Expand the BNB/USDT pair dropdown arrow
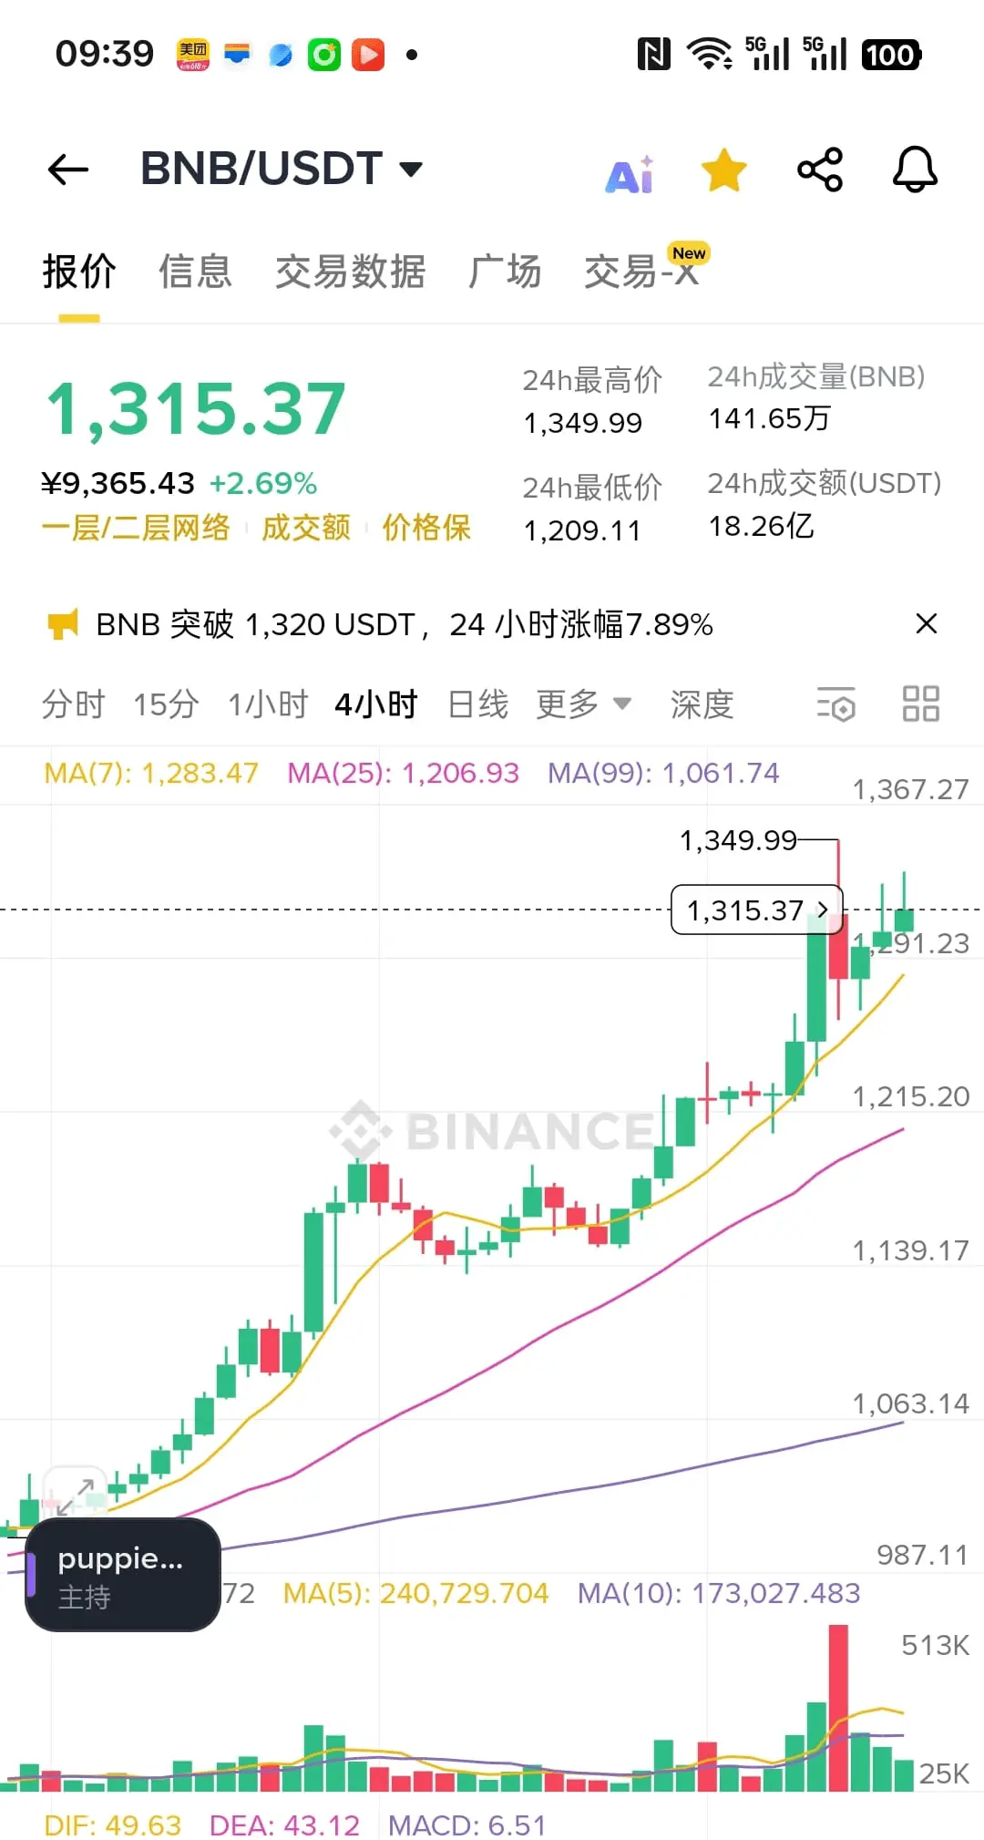This screenshot has width=984, height=1840. (411, 170)
